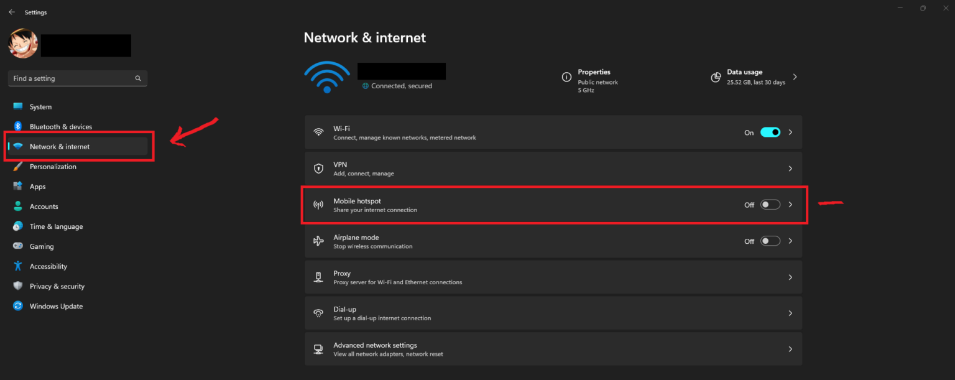This screenshot has width=955, height=380.
Task: Enable the Mobile hotspot toggle
Action: 770,204
